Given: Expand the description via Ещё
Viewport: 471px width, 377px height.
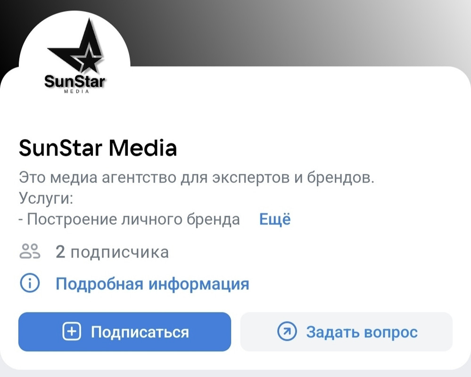Looking at the screenshot, I should tap(275, 219).
